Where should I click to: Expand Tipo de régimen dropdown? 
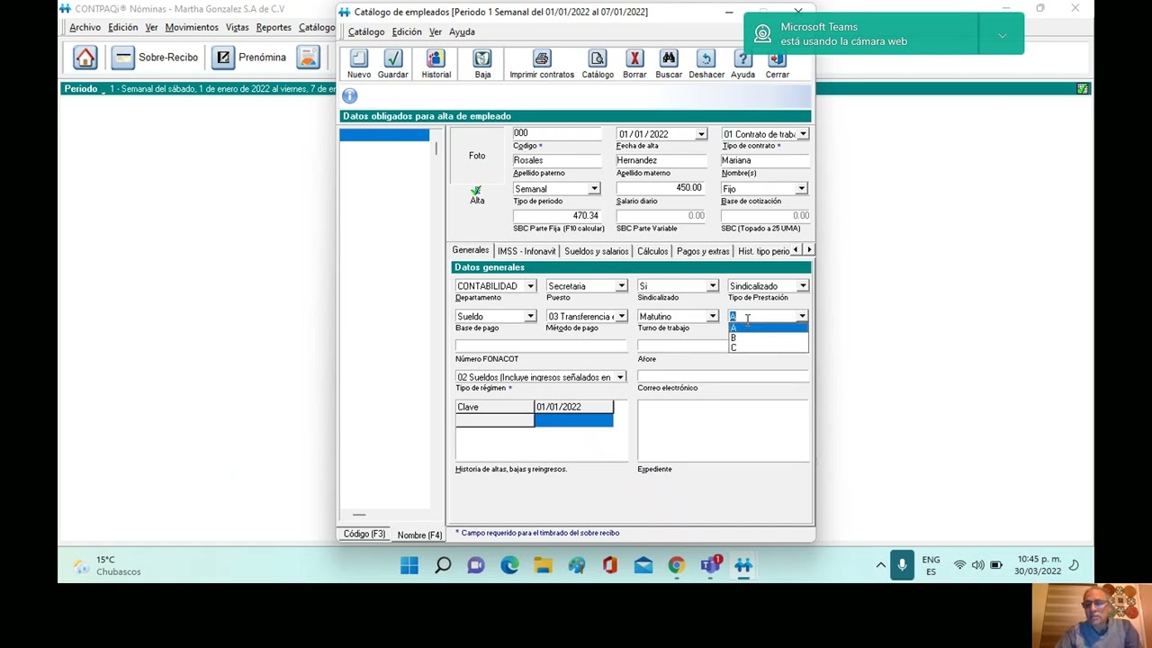pyautogui.click(x=619, y=377)
